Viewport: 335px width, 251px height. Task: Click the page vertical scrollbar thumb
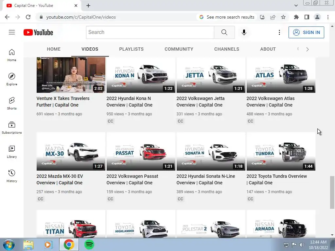pyautogui.click(x=332, y=192)
